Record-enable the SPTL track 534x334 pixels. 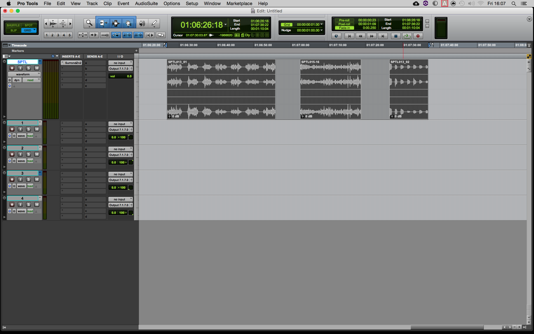[12, 68]
